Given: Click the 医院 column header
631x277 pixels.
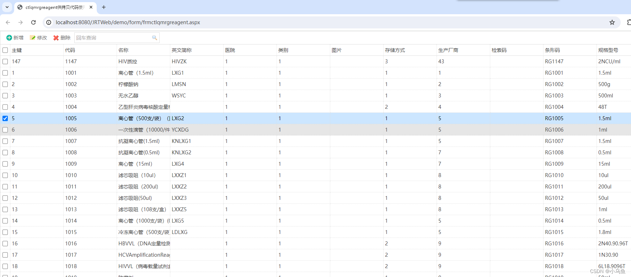Looking at the screenshot, I should (250, 50).
